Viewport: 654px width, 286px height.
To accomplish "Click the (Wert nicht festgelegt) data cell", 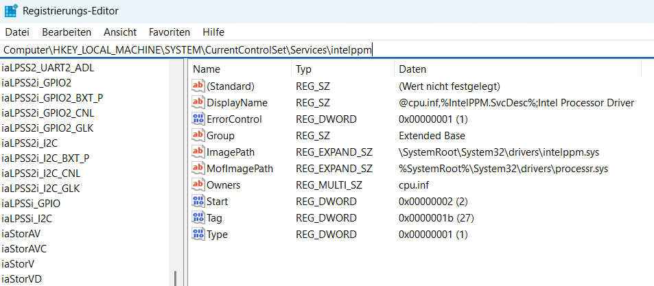I will click(x=449, y=86).
